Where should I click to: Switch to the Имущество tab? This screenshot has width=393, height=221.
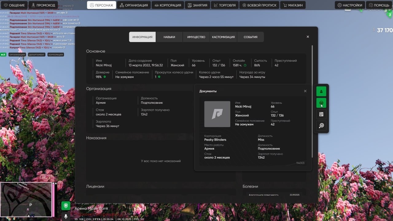coord(196,37)
